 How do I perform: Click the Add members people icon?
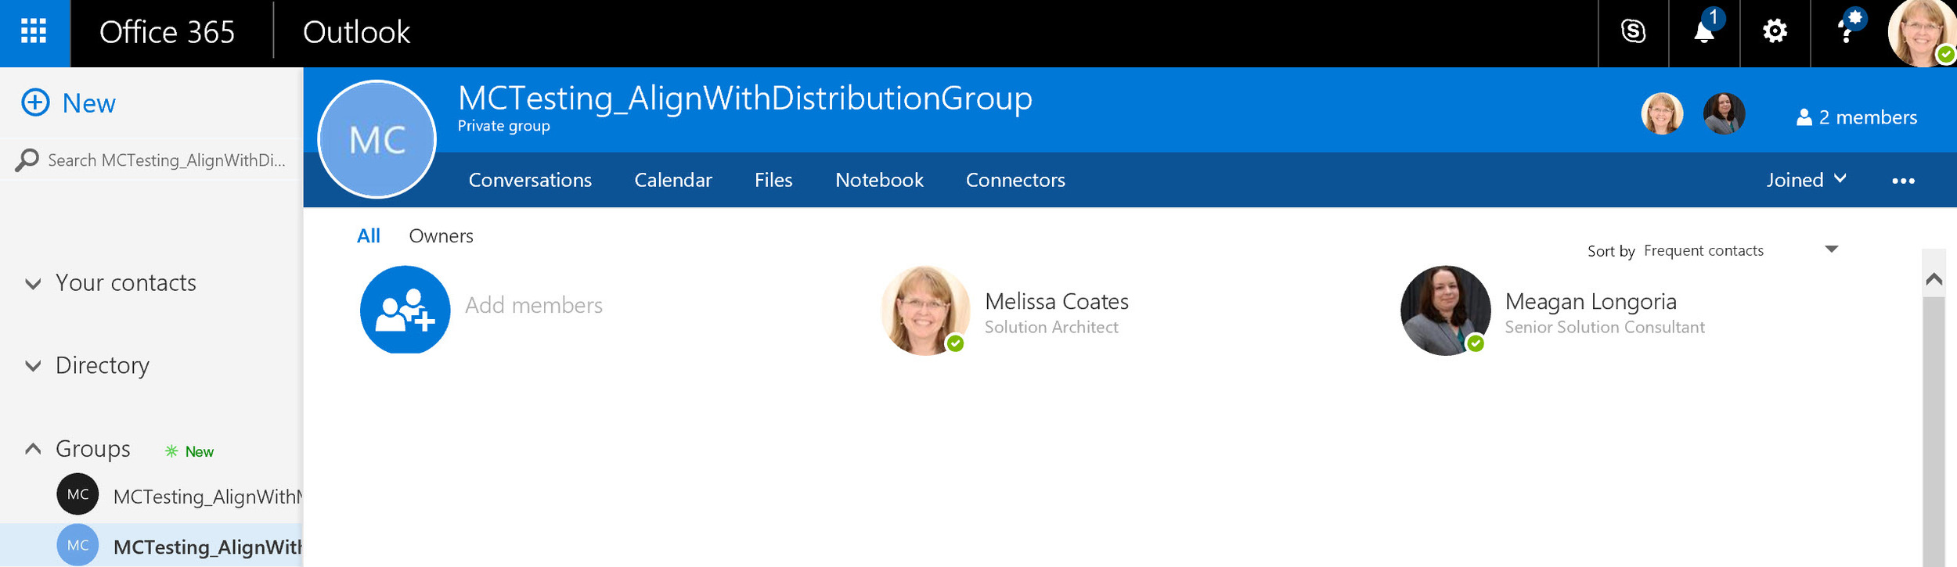[x=405, y=310]
